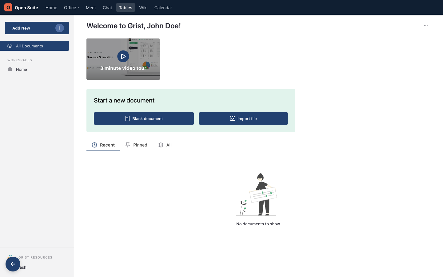Open the video tour thumbnail title text
Image resolution: width=443 pixels, height=277 pixels.
pyautogui.click(x=123, y=68)
